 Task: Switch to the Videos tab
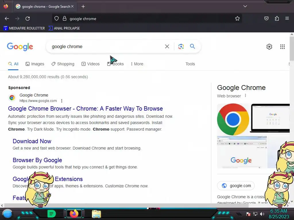pos(90,64)
